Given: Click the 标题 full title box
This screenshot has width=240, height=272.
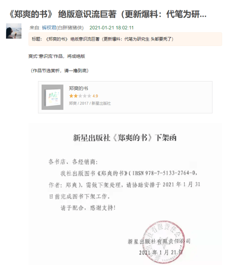Looking at the screenshot, I should 125,39.
